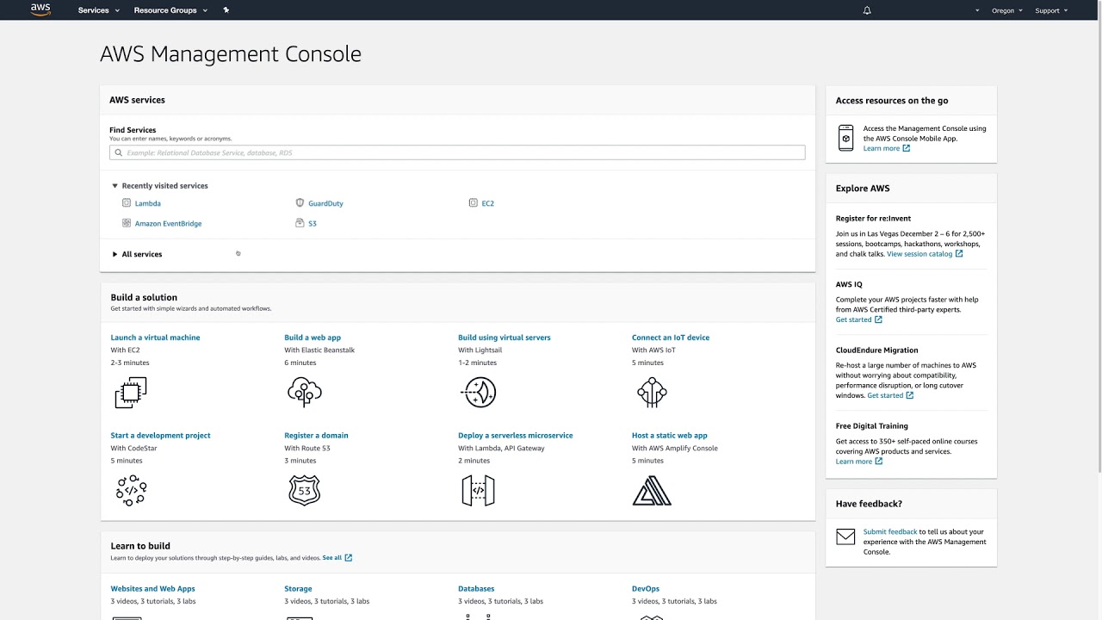
Task: Open the account dropdown arrow left of Oregon
Action: tap(978, 11)
